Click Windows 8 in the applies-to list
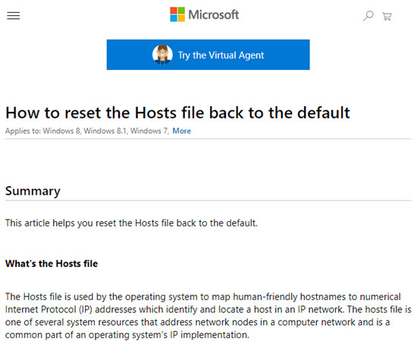The width and height of the screenshot is (417, 345). [x=61, y=131]
